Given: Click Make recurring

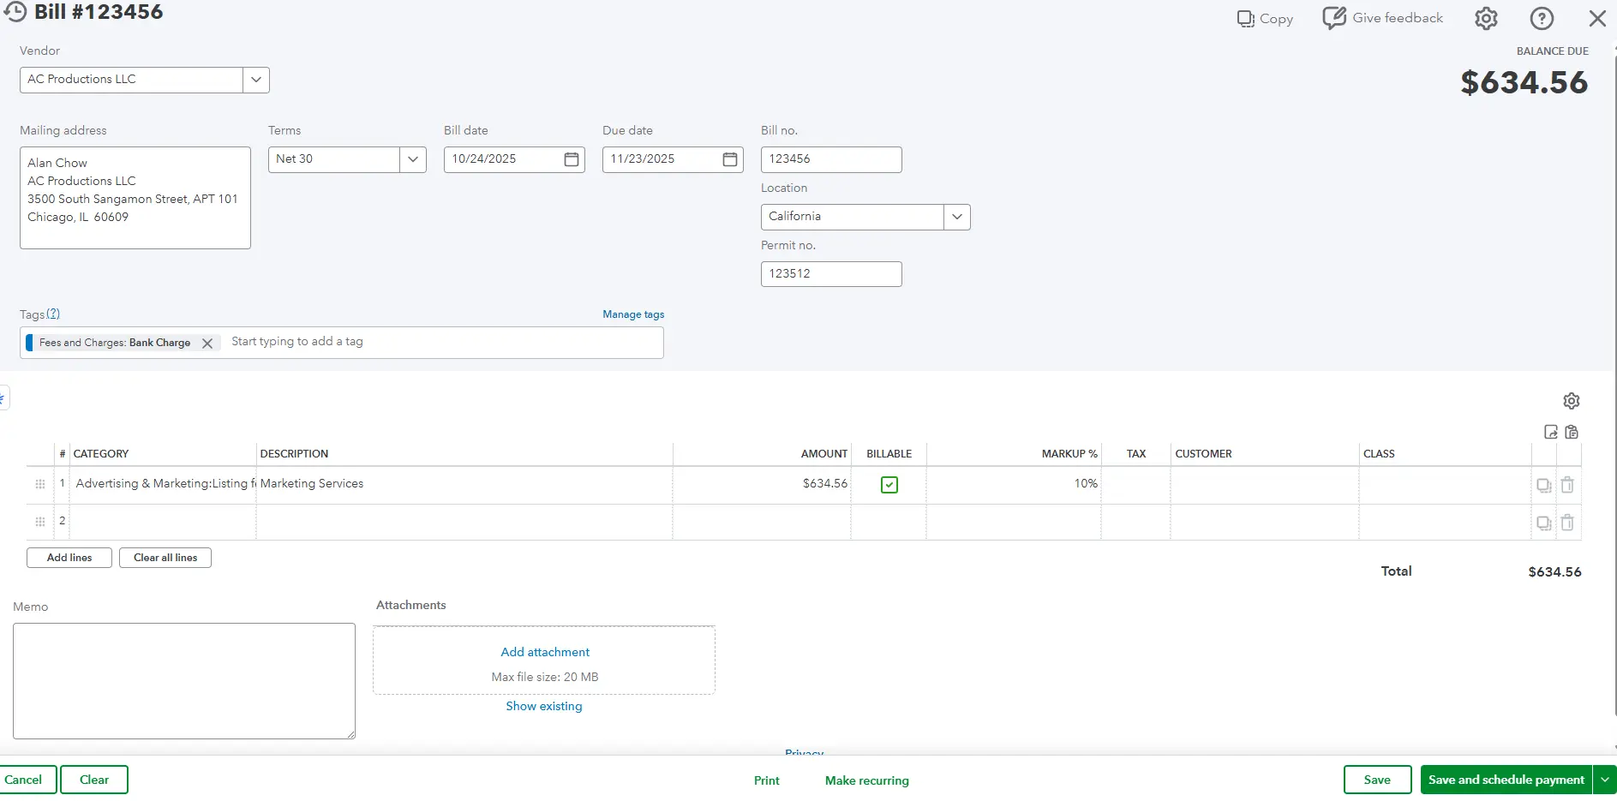Looking at the screenshot, I should click(x=866, y=780).
